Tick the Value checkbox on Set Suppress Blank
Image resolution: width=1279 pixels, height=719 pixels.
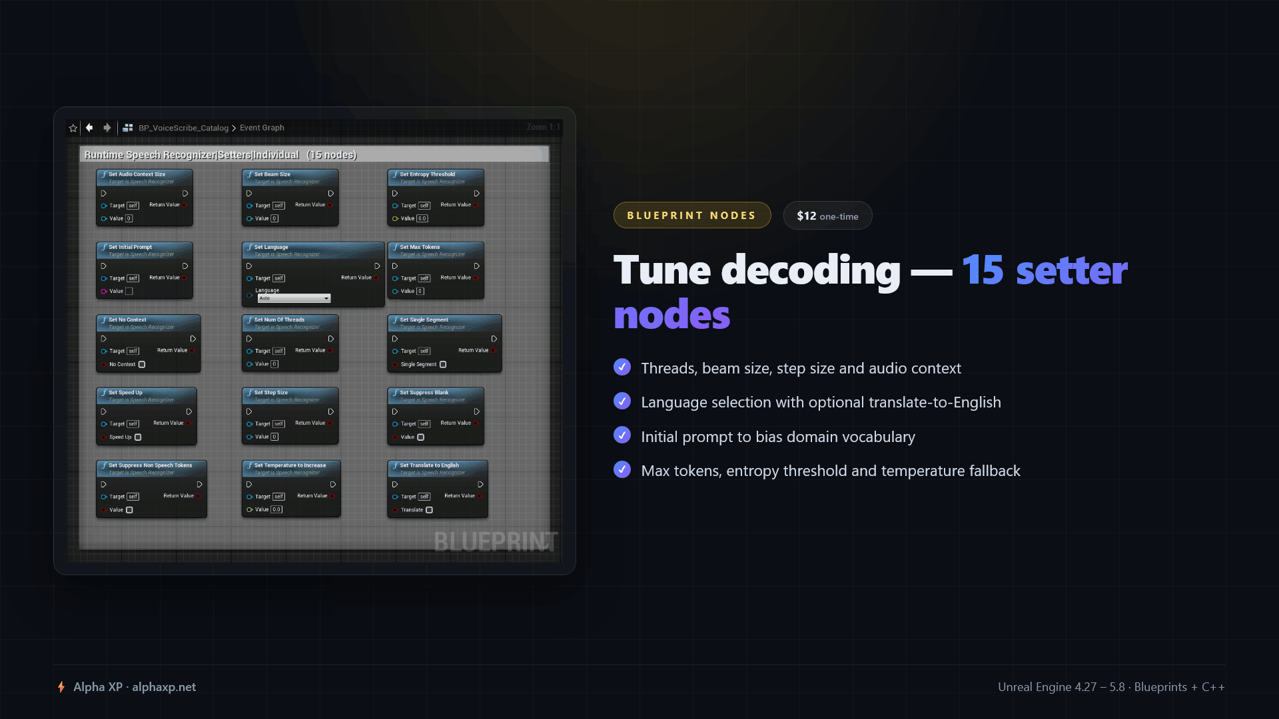point(421,437)
